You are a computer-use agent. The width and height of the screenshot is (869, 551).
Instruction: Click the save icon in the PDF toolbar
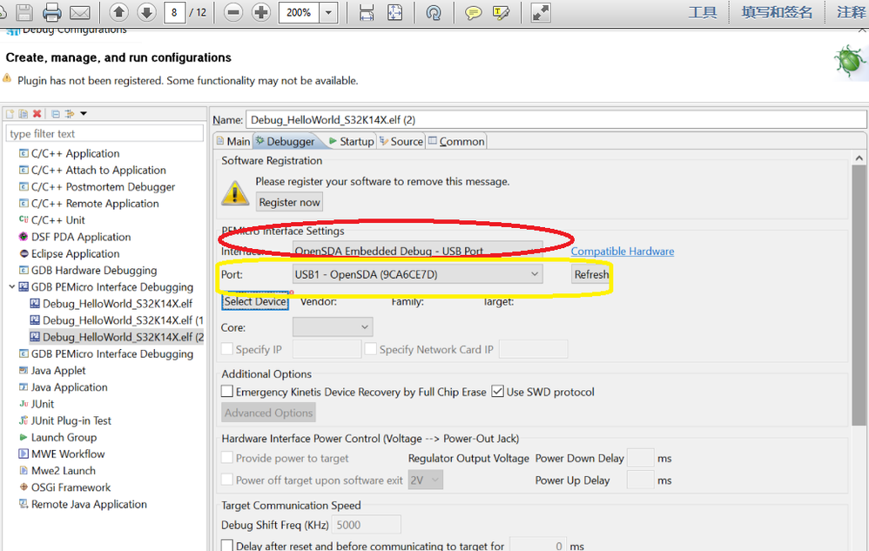pyautogui.click(x=25, y=12)
